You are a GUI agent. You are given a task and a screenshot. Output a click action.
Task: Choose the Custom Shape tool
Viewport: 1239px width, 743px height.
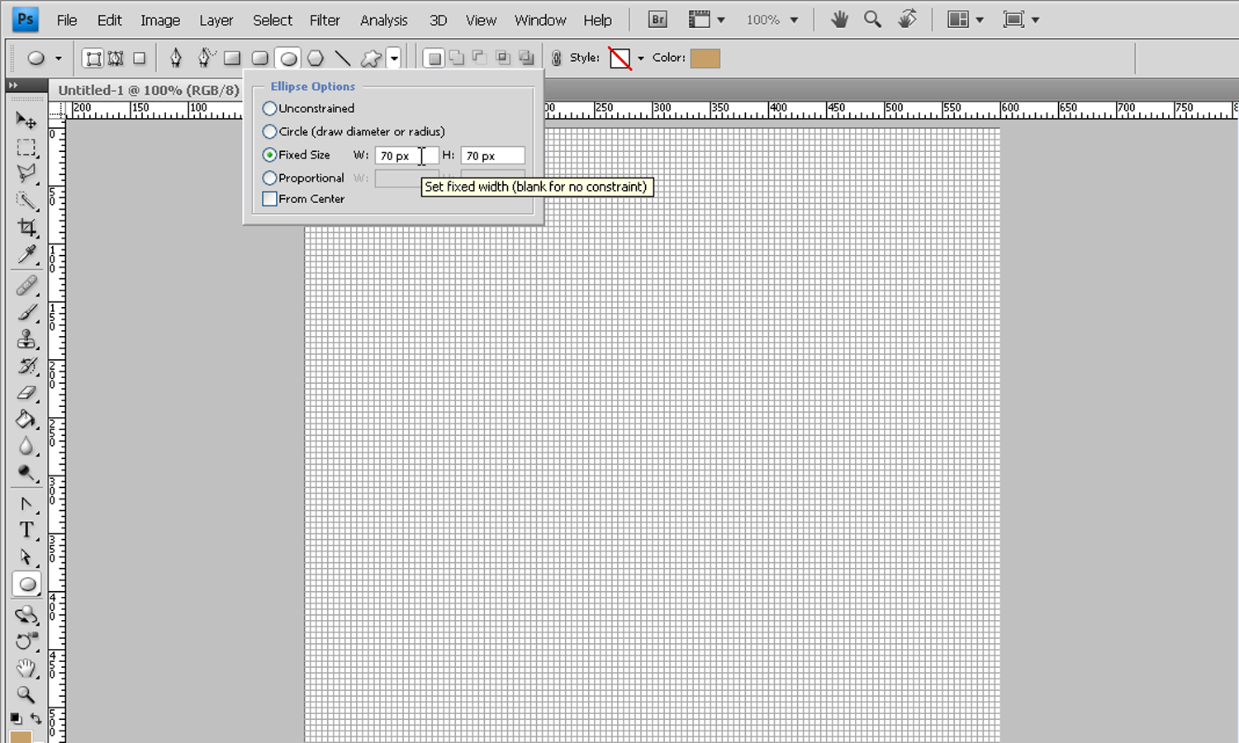coord(372,58)
